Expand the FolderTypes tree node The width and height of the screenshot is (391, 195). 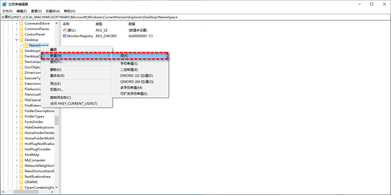16,117
